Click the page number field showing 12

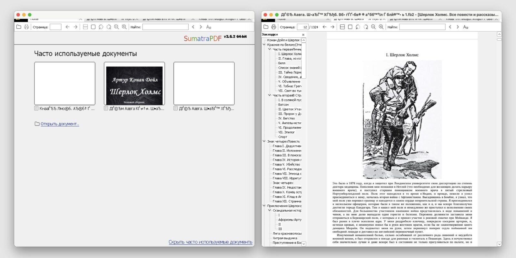coord(303,27)
